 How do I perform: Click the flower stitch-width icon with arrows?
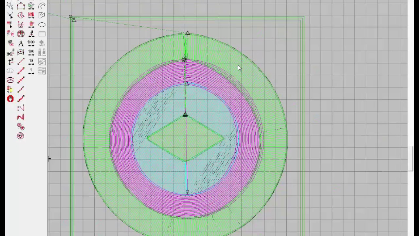(x=31, y=6)
